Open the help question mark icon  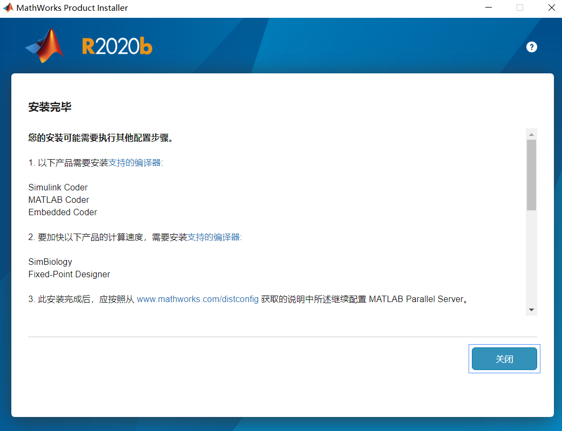532,47
